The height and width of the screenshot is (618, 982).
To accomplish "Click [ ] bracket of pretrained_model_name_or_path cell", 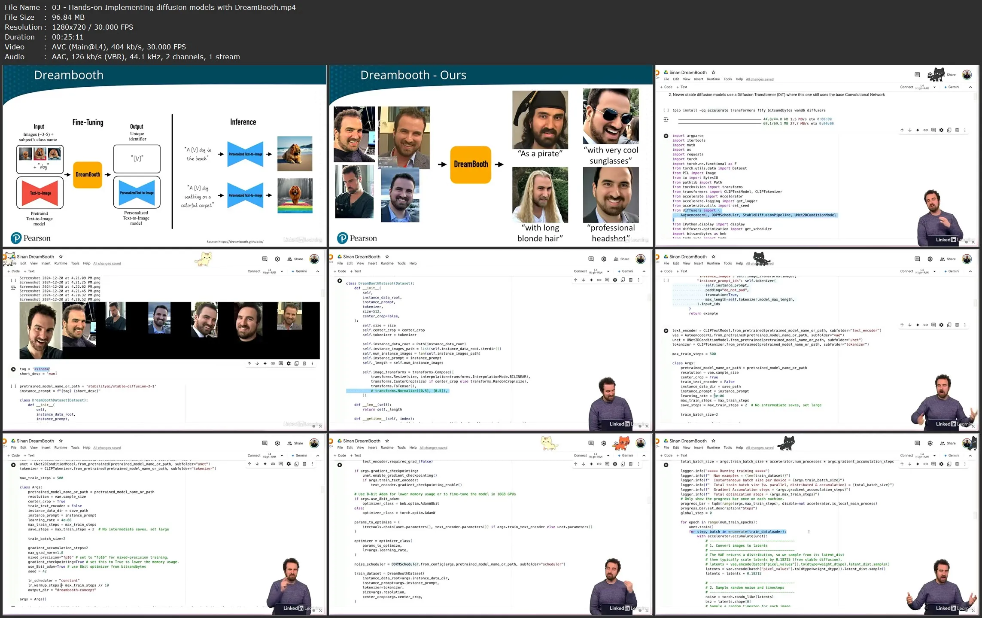I will coord(13,386).
